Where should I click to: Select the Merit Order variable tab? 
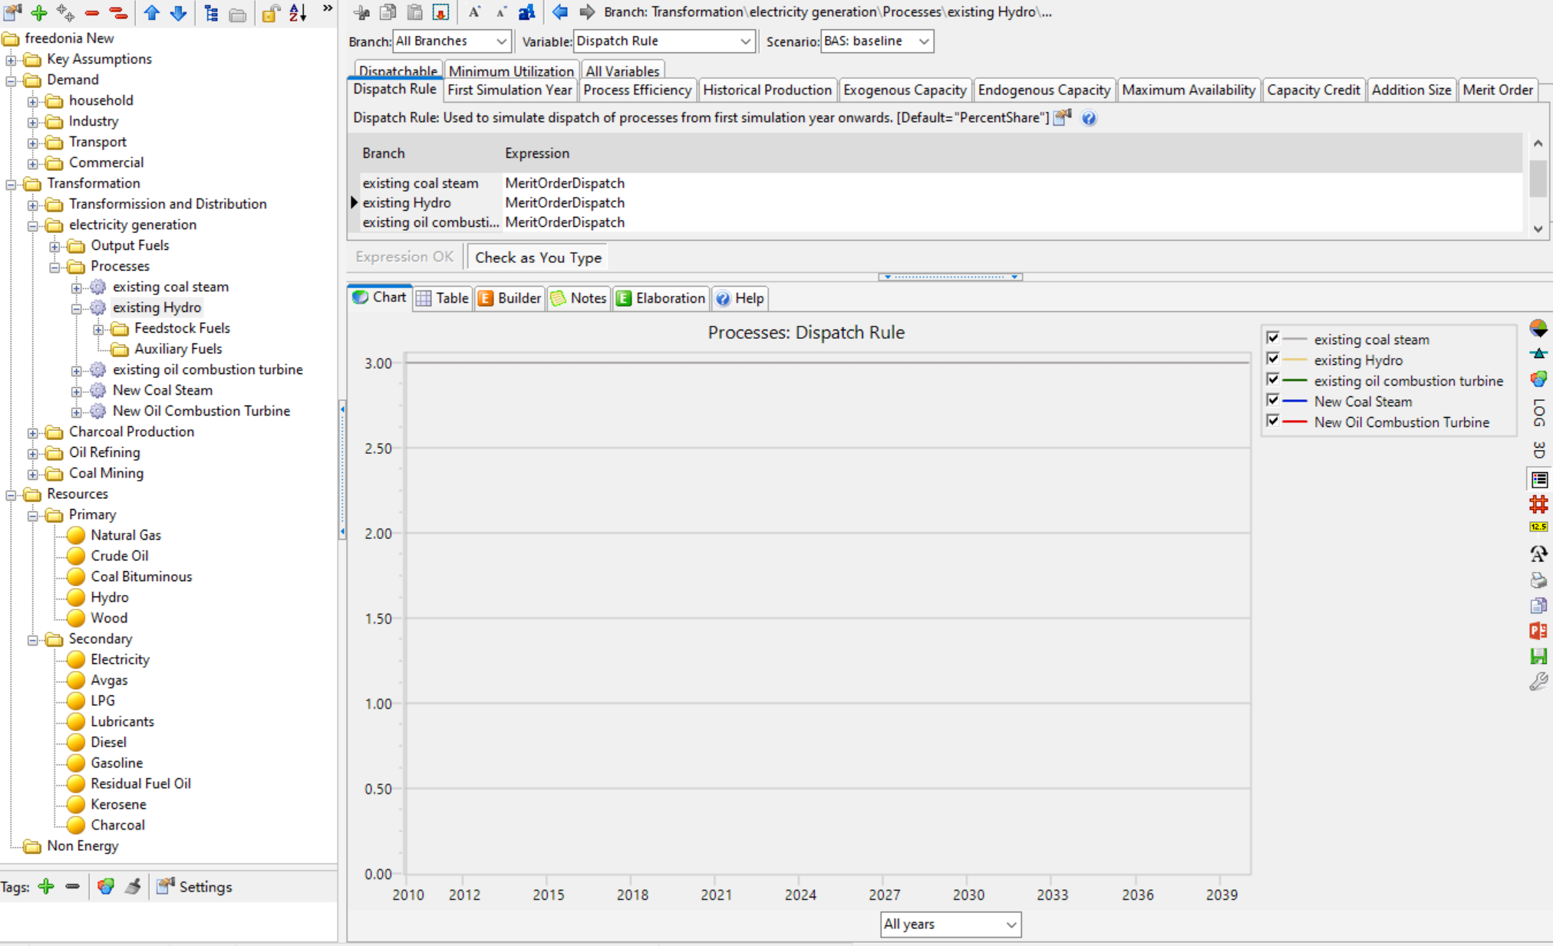[1498, 90]
